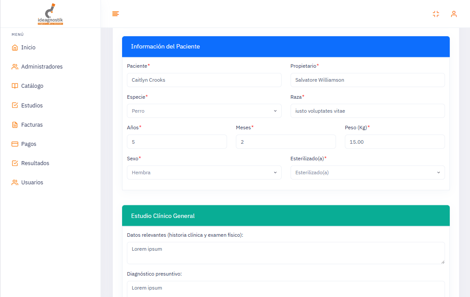Image resolution: width=470 pixels, height=297 pixels.
Task: Navigate to Resultados page
Action: (x=35, y=163)
